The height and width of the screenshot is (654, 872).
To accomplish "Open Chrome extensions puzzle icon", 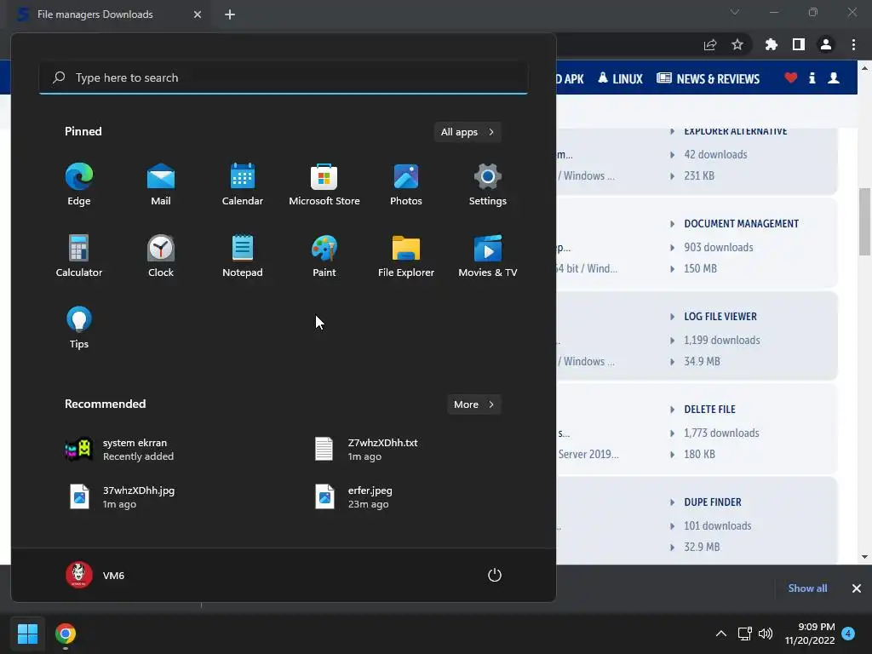I will tap(771, 44).
